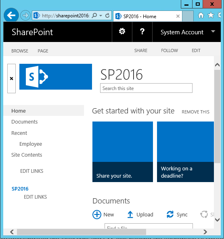Viewport: 224px width, 239px height.
Task: Click the vertical scrollbar thumb
Action: point(217,117)
